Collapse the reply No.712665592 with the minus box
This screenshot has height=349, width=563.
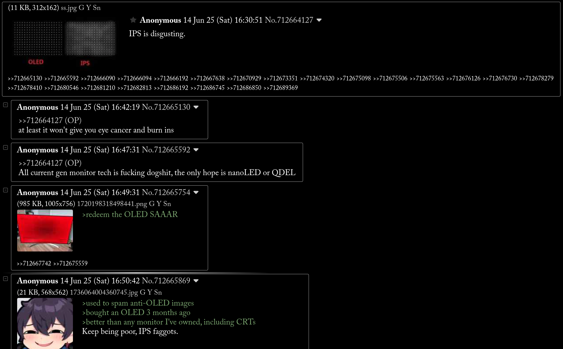[5, 147]
